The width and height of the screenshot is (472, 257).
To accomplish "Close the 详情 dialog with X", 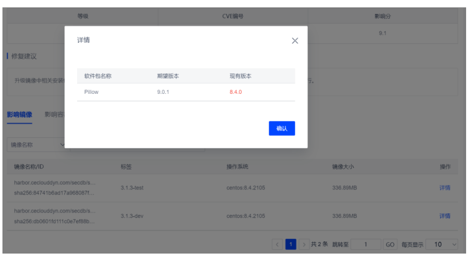I will 295,41.
